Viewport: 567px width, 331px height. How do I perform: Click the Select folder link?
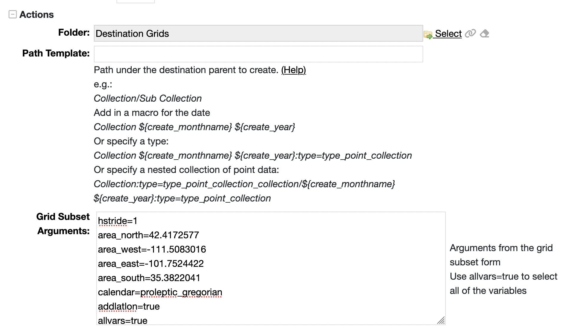(448, 34)
